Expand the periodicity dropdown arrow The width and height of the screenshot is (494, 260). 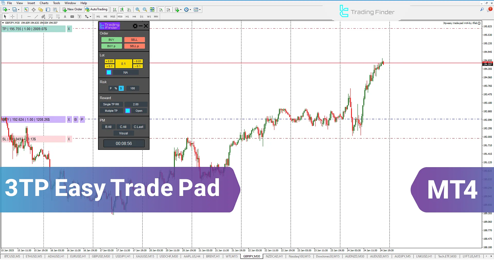pos(190,10)
